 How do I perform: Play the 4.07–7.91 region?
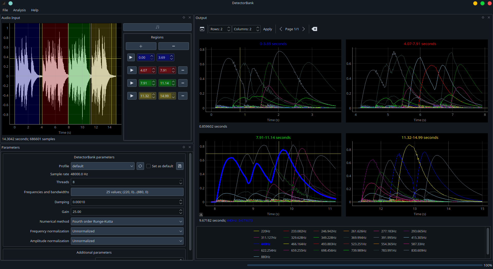pyautogui.click(x=132, y=70)
